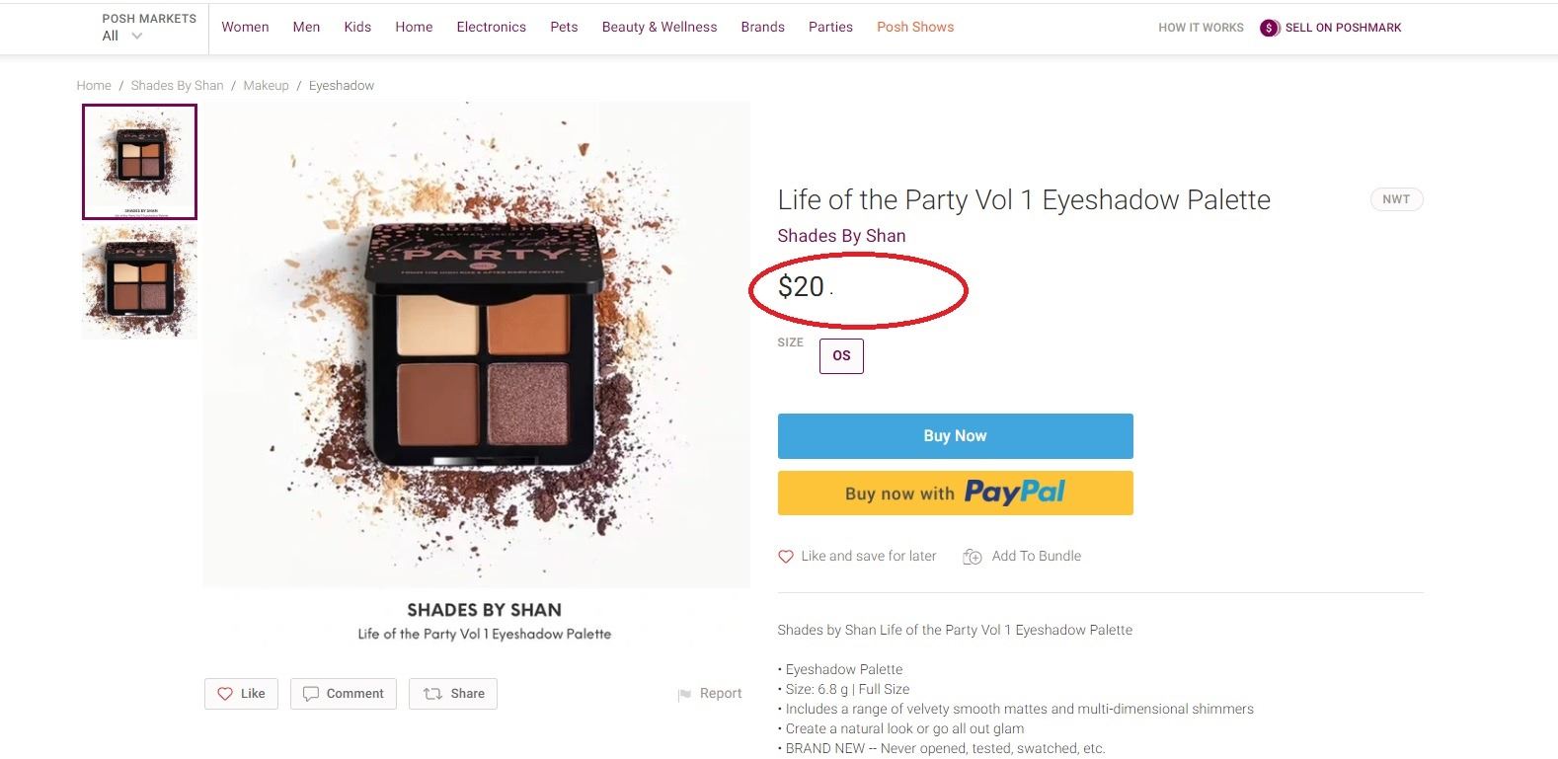Navigate to Makeup breadcrumb
This screenshot has width=1558, height=759.
tap(266, 86)
